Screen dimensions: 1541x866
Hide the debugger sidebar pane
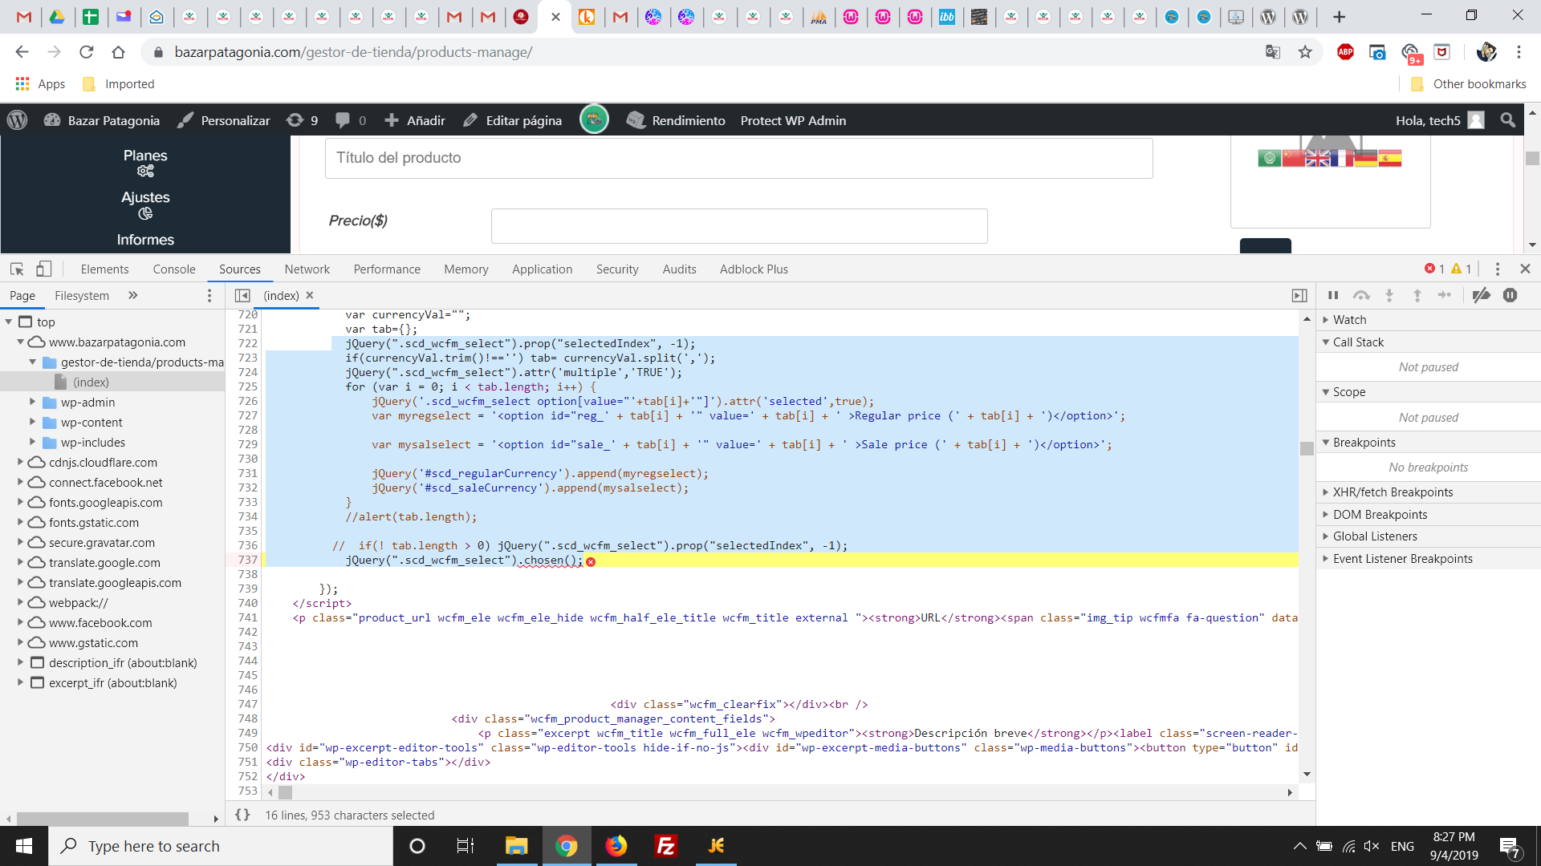(x=1299, y=295)
